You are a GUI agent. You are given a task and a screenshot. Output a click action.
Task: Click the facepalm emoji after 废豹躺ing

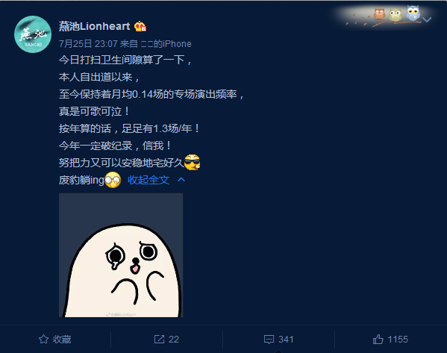pos(113,180)
